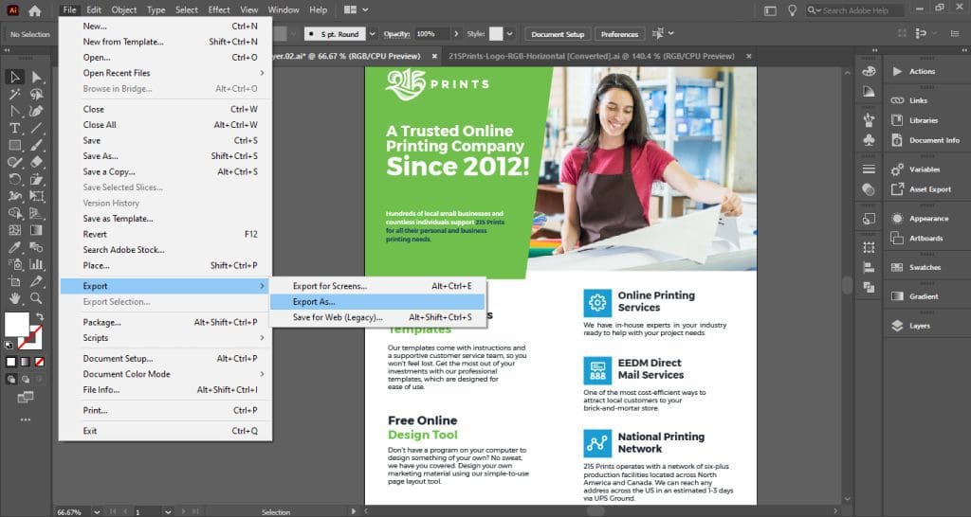
Task: Toggle the None color mode button
Action: coord(40,362)
